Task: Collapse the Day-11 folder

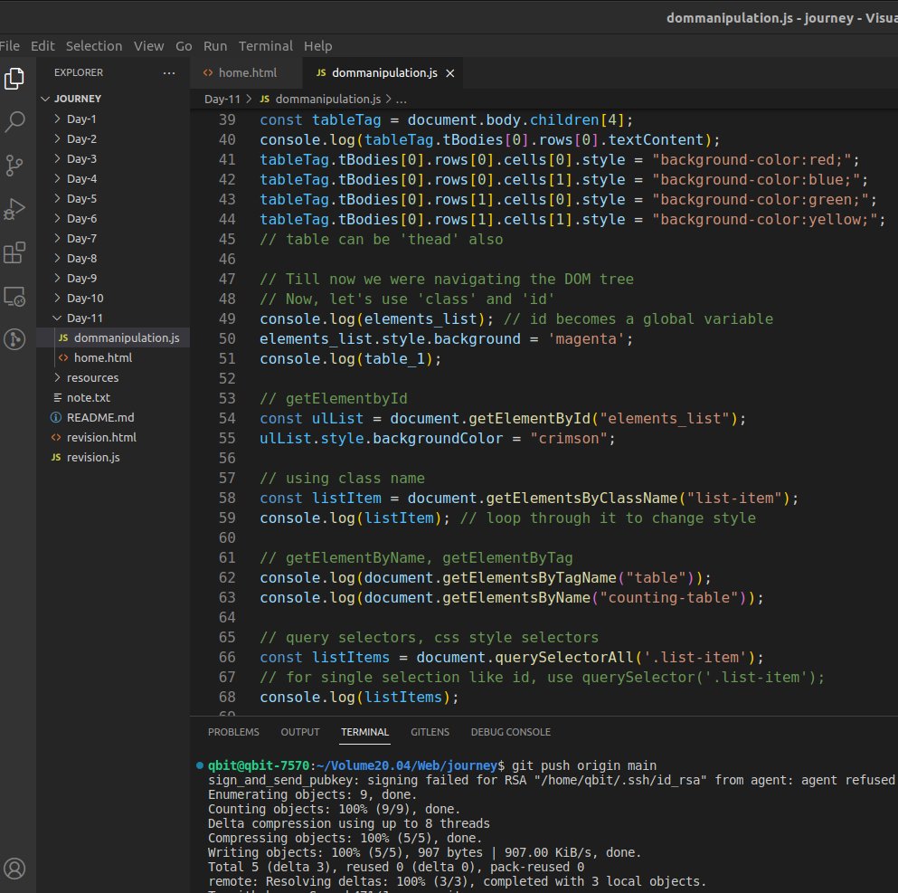Action: (x=57, y=318)
